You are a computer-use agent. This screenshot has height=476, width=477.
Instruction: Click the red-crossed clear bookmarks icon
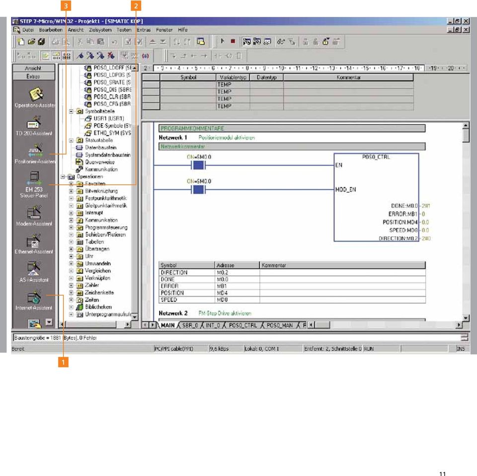[111, 56]
